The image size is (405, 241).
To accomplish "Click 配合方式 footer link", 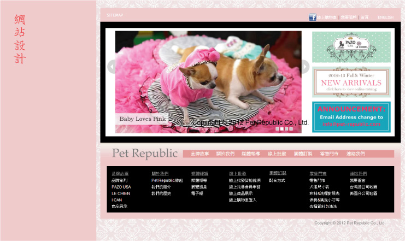I will click(x=277, y=180).
